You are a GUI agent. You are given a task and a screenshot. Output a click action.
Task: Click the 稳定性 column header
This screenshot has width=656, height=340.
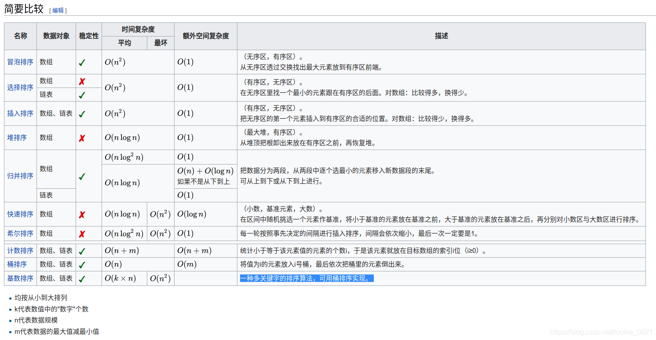89,36
